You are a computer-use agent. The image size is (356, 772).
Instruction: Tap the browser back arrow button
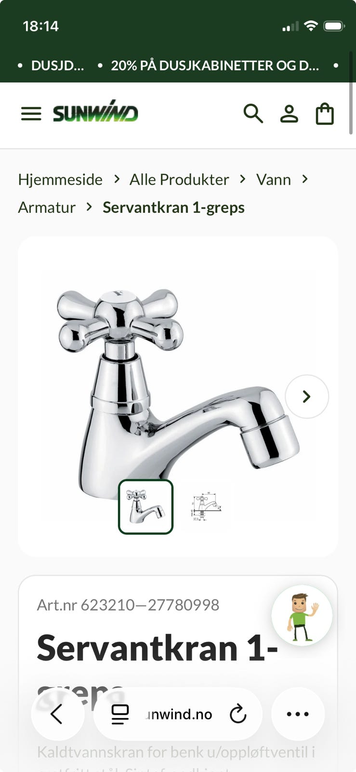pyautogui.click(x=57, y=714)
